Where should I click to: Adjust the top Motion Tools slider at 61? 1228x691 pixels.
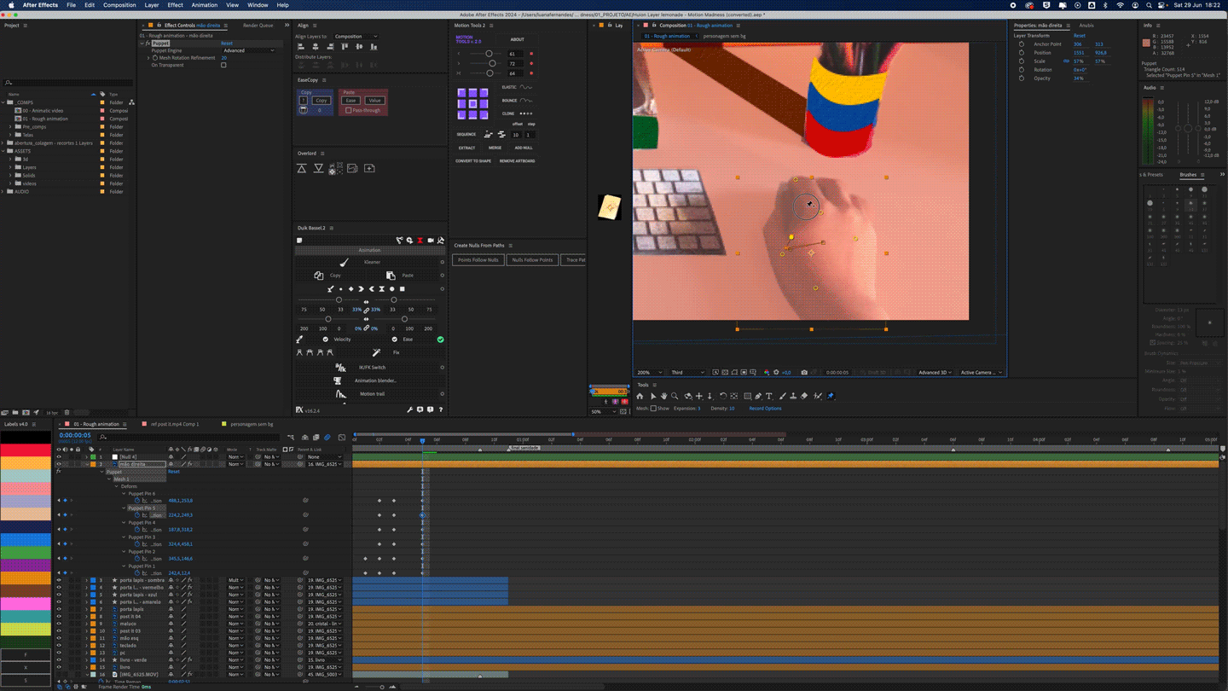click(489, 54)
